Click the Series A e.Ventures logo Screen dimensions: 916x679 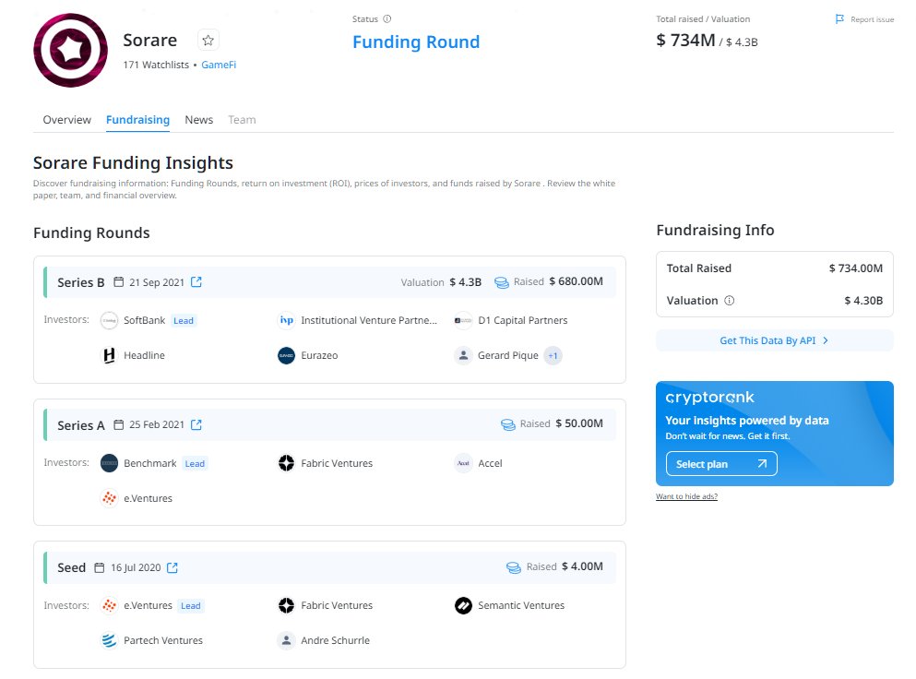pyautogui.click(x=109, y=498)
